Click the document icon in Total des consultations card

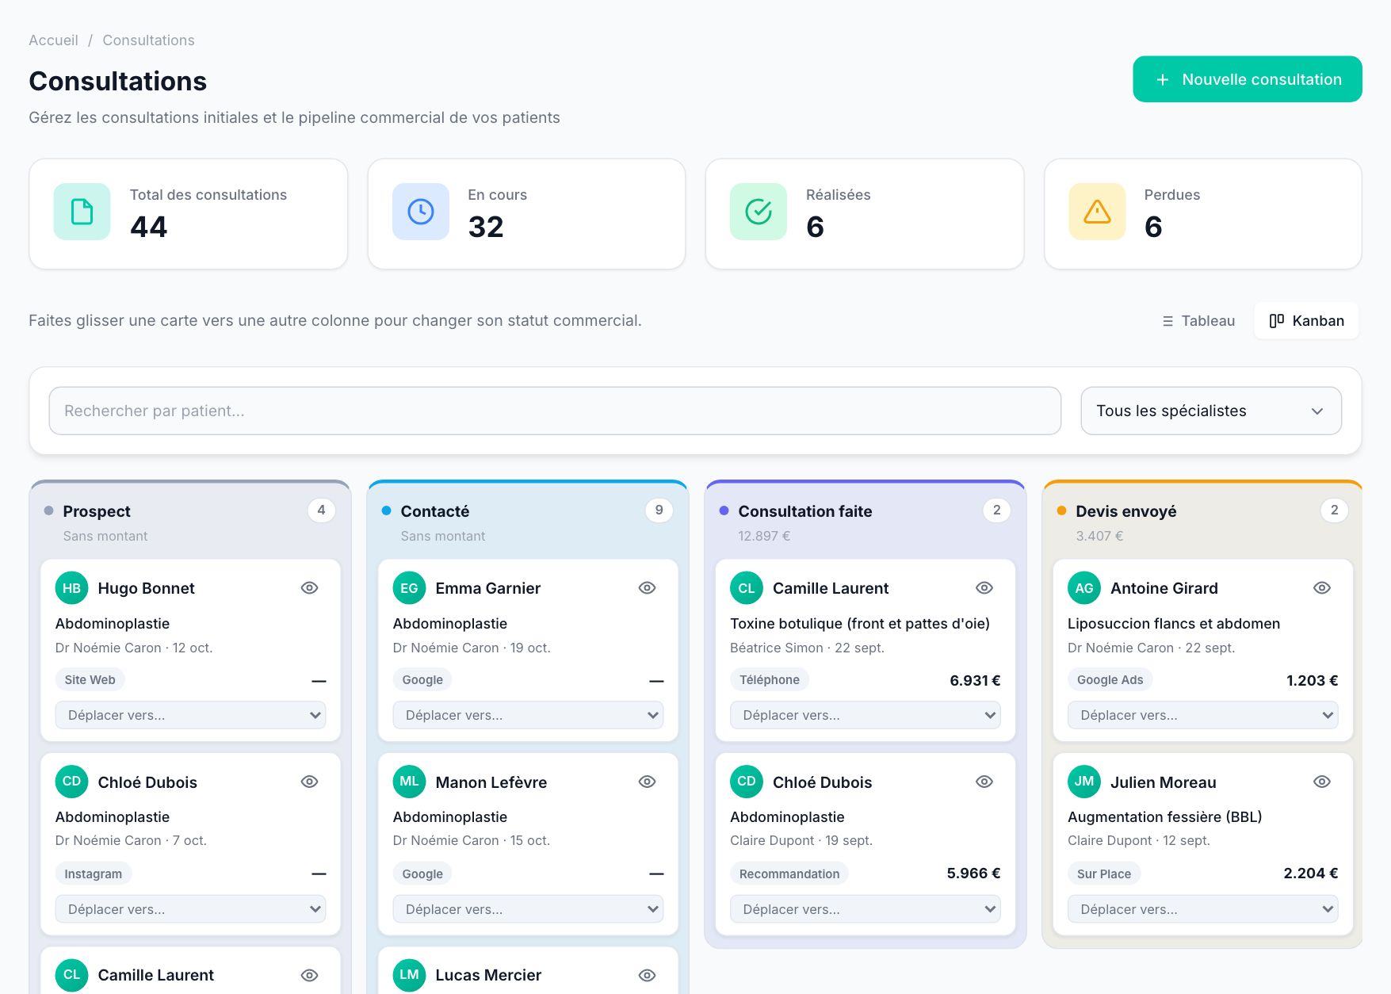[x=82, y=212]
